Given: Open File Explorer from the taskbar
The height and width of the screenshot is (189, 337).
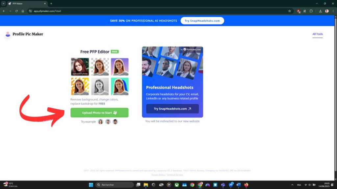Looking at the screenshot, I should (x=146, y=185).
